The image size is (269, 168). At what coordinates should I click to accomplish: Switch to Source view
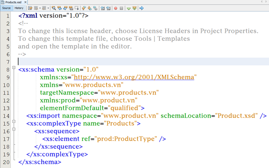[6, 8]
